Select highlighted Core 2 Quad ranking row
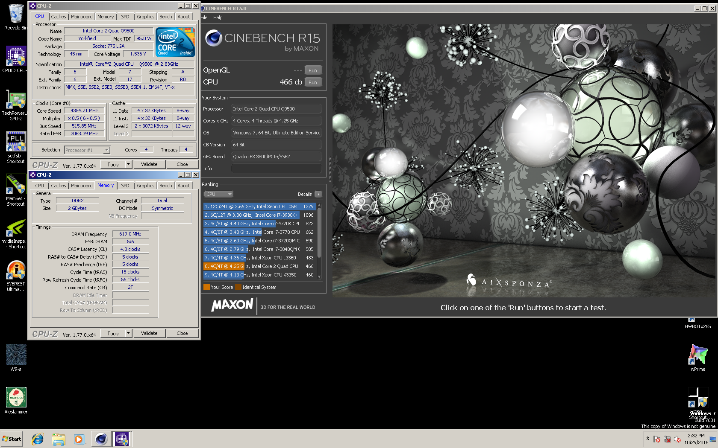This screenshot has width=718, height=448. [259, 266]
